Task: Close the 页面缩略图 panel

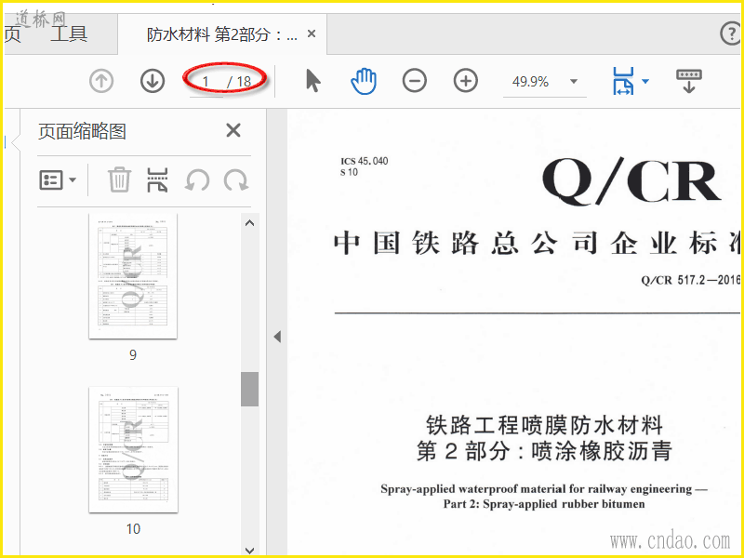Action: pos(233,130)
